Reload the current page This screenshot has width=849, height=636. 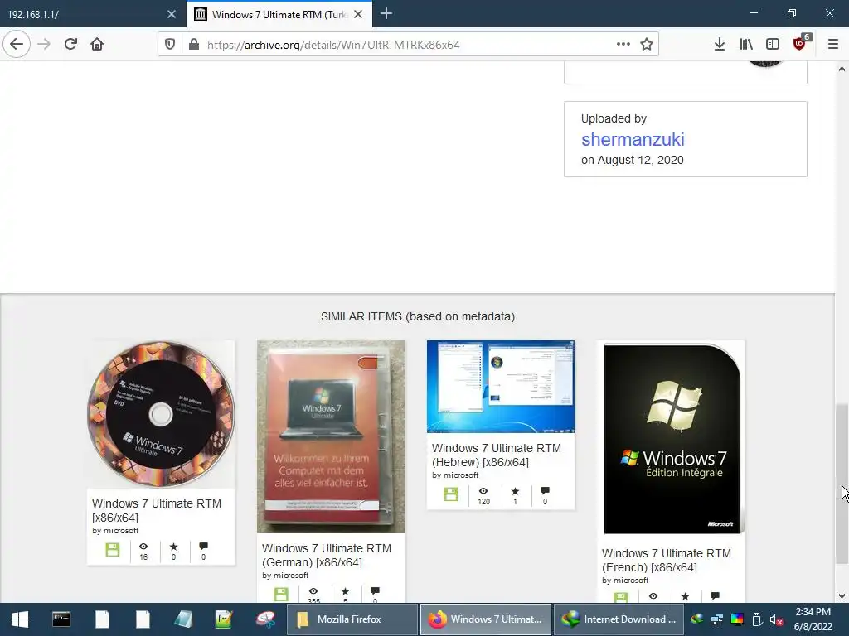coord(70,44)
